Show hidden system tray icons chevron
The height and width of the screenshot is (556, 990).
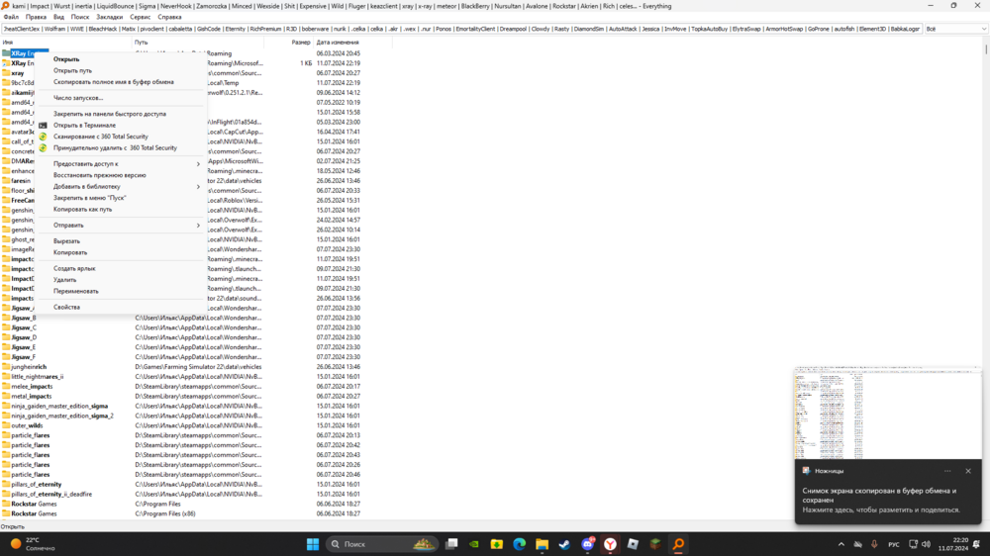coord(841,544)
